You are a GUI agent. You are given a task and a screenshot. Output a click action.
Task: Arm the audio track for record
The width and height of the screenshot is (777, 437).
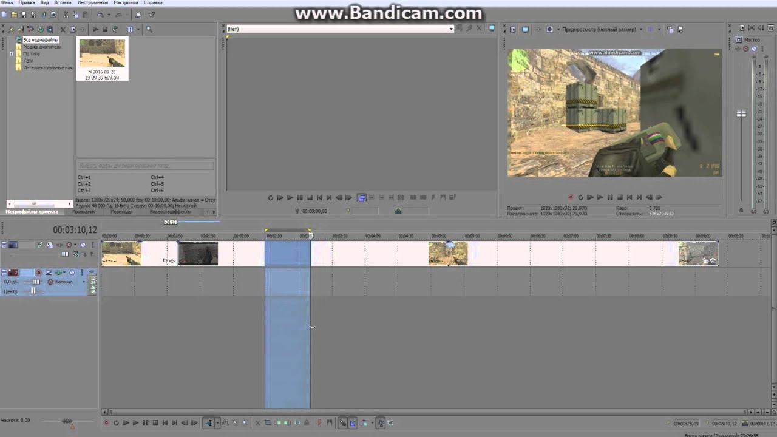(x=39, y=273)
